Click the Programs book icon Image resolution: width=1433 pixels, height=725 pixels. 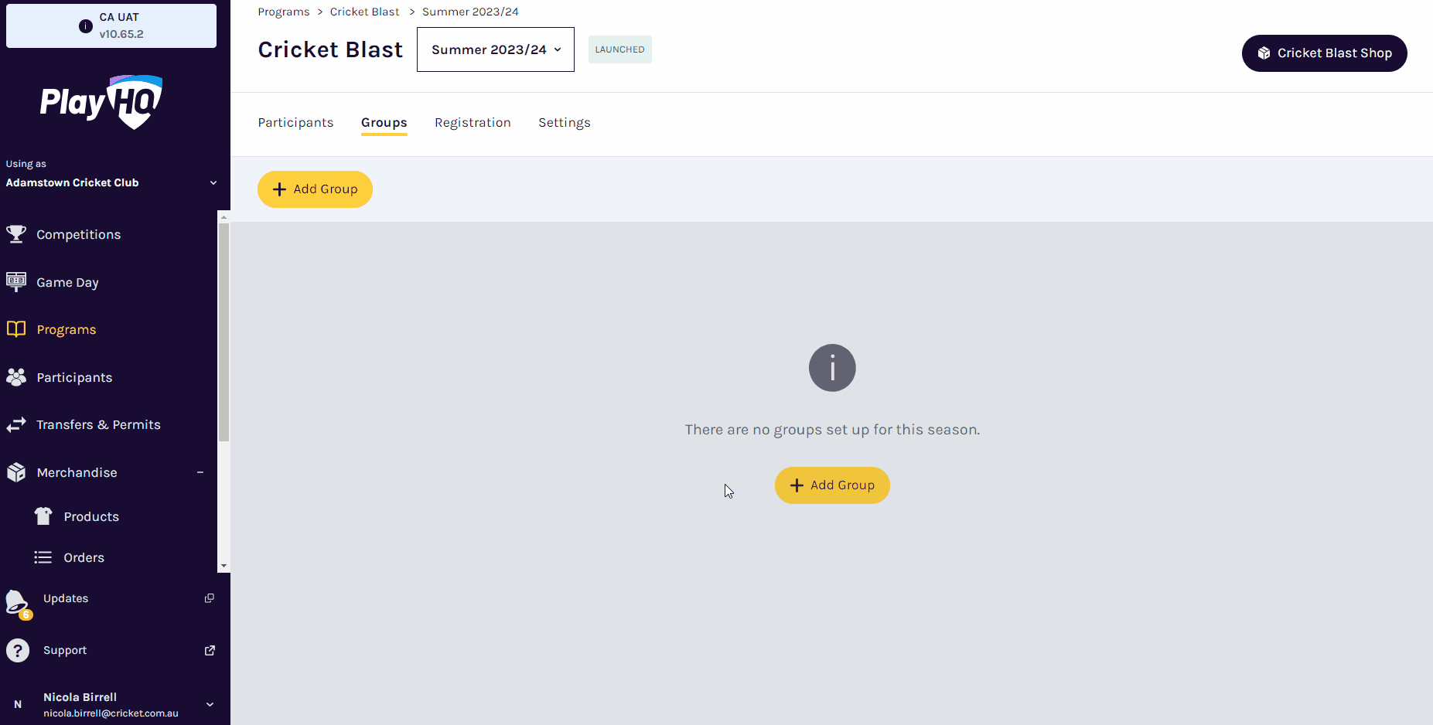pyautogui.click(x=16, y=329)
